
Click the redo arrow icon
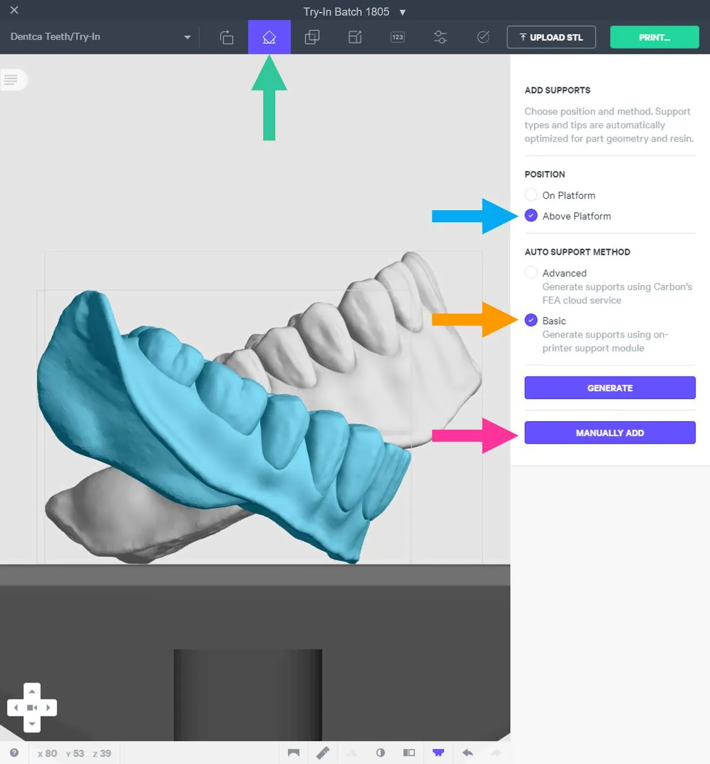click(x=496, y=752)
